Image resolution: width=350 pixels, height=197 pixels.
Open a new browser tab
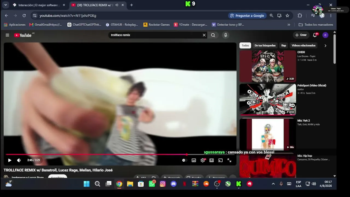pyautogui.click(x=132, y=5)
